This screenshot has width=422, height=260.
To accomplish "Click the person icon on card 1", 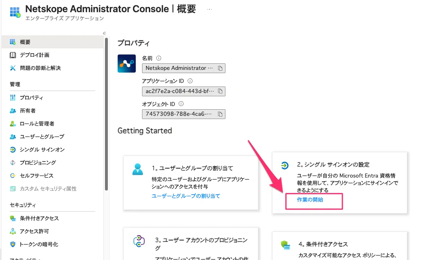I will (x=138, y=169).
